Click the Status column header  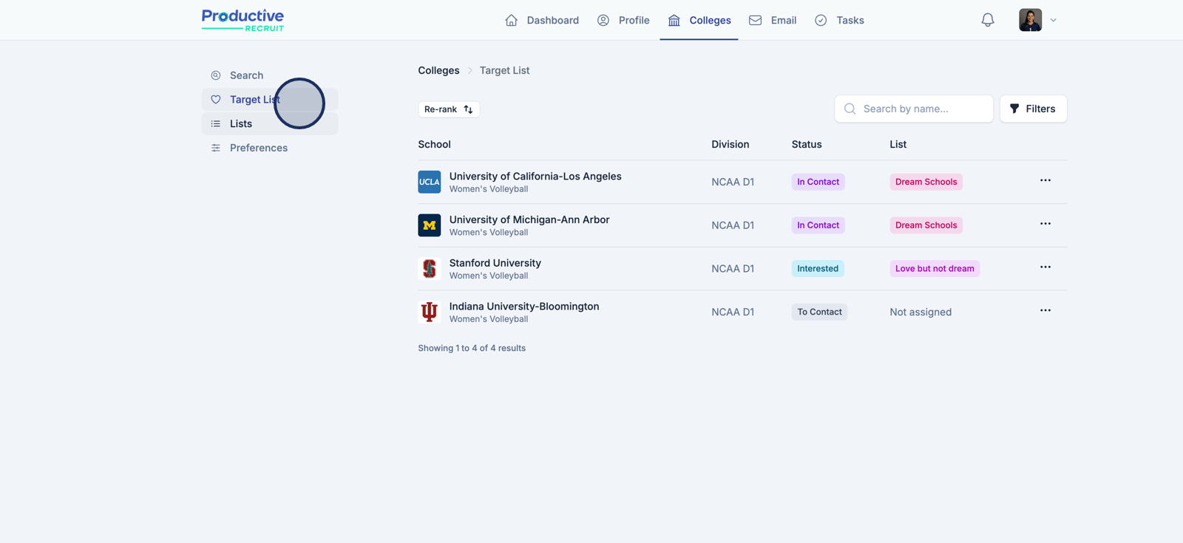pos(807,145)
